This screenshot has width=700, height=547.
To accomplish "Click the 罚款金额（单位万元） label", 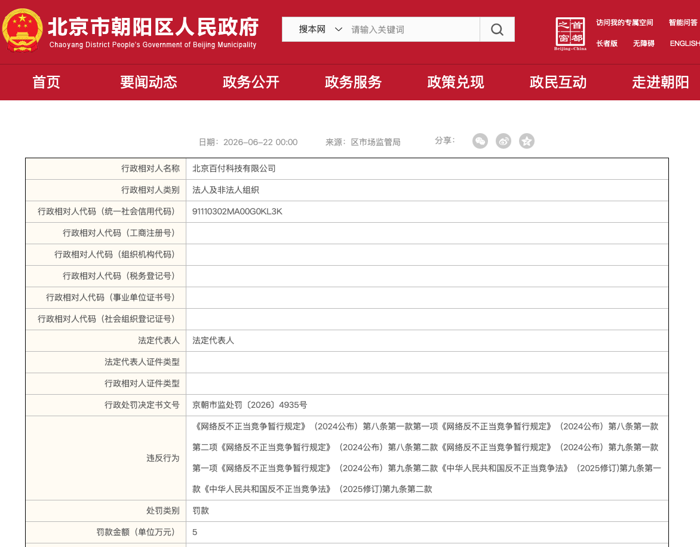I will tap(137, 532).
